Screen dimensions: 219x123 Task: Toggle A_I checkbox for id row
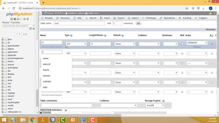click(x=212, y=44)
